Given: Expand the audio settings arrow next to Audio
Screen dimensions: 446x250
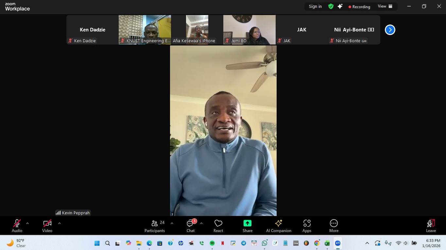Looking at the screenshot, I should tap(27, 223).
